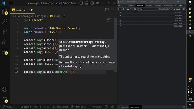194x109 pixels.
Task: Open the Manage gear in activity bar
Action: (5, 99)
